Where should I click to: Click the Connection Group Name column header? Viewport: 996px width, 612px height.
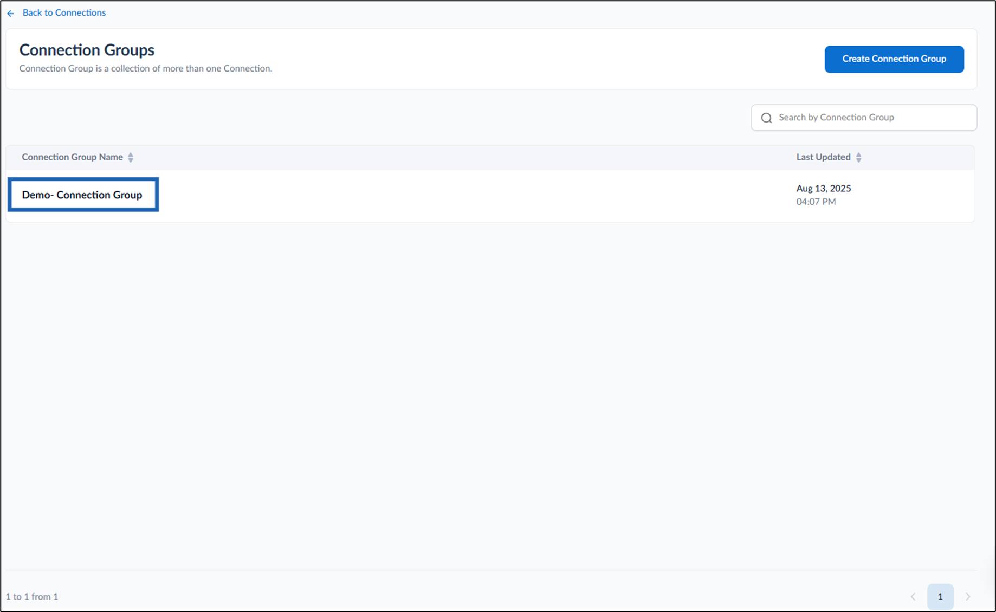click(x=72, y=157)
